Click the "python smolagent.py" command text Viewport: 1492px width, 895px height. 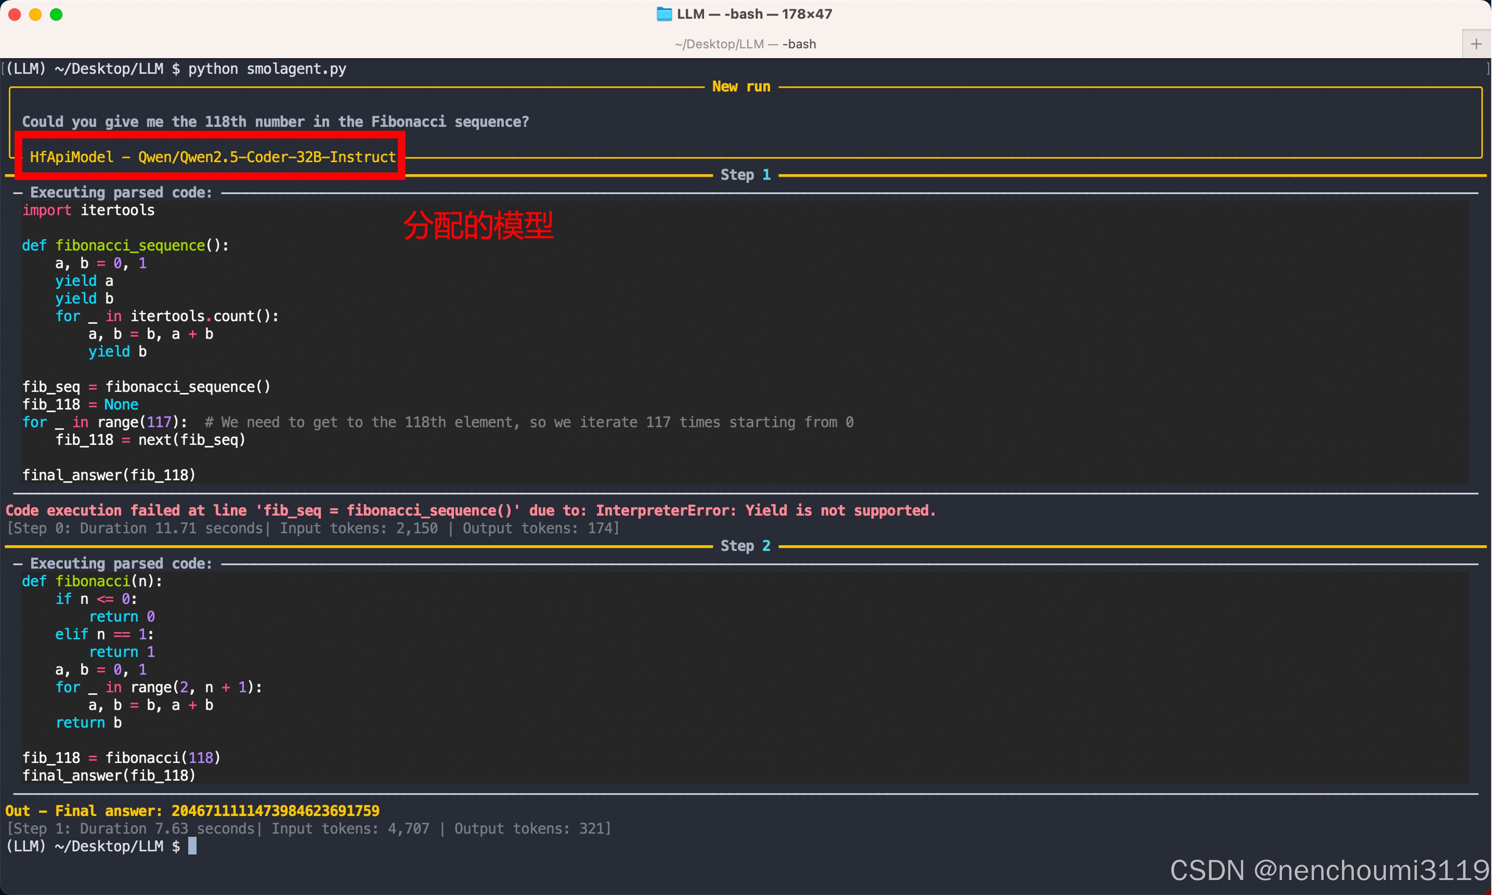(x=267, y=69)
